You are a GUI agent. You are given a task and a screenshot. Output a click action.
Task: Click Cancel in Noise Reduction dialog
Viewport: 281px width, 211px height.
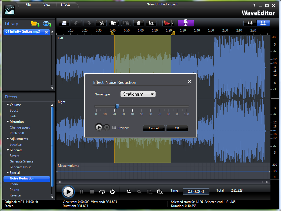tap(154, 128)
